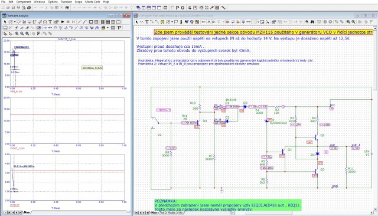This screenshot has height=216, width=378.
Task: Open the Help menu
Action: click(106, 2)
